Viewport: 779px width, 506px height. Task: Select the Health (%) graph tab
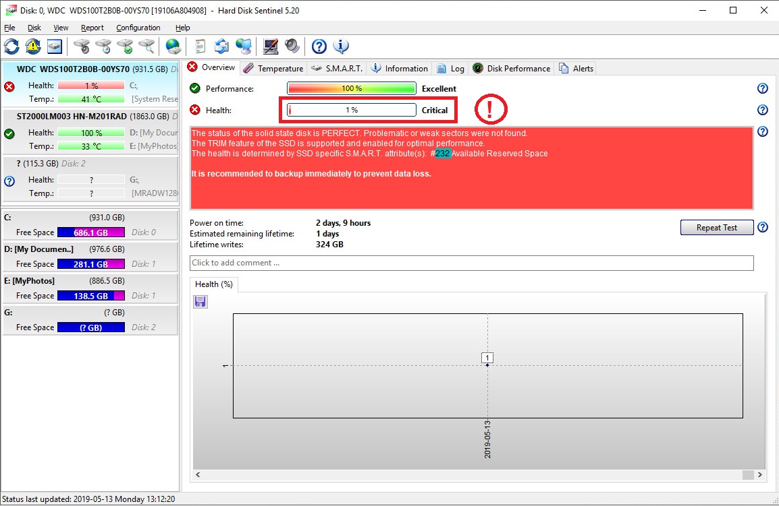click(x=213, y=284)
